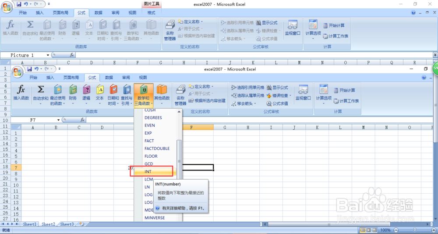Click the Picture 1 name box field
The image size is (438, 234).
(x=24, y=55)
